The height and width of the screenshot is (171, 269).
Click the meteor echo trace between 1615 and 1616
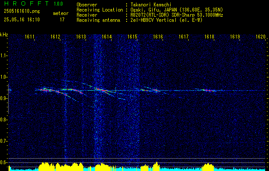[x=151, y=90]
